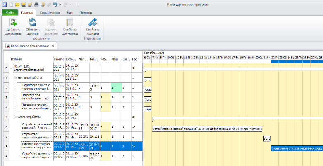Click Обновить данные button
Screen dimensions: 323x166
click(x=33, y=26)
